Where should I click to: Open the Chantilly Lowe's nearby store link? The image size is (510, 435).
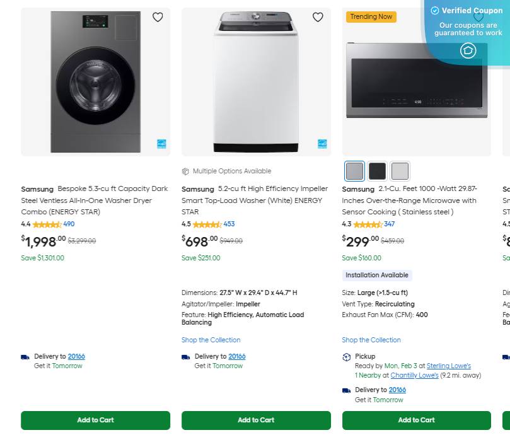click(414, 375)
